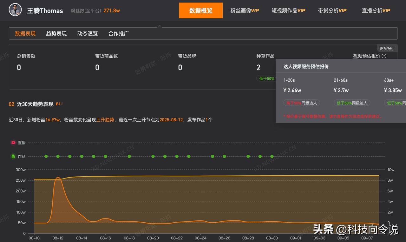Click the works marker above 08-20
This screenshot has width=406, height=242.
pyautogui.click(x=153, y=156)
